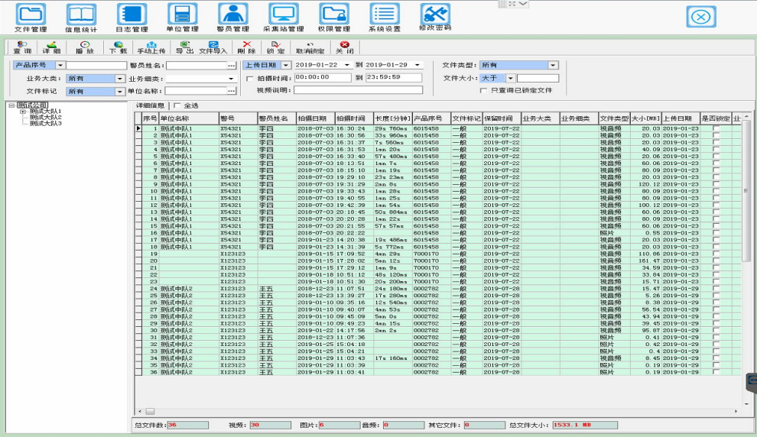Image resolution: width=757 pixels, height=437 pixels.
Task: Click the 删除 delete toolbar icon
Action: 246,47
